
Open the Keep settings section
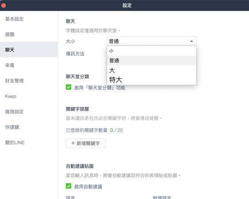coord(11,96)
